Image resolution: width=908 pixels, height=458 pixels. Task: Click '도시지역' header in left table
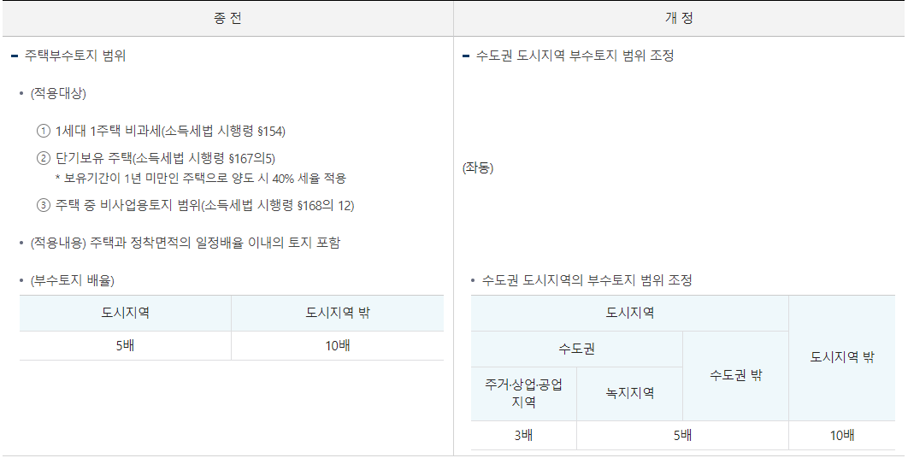point(125,314)
